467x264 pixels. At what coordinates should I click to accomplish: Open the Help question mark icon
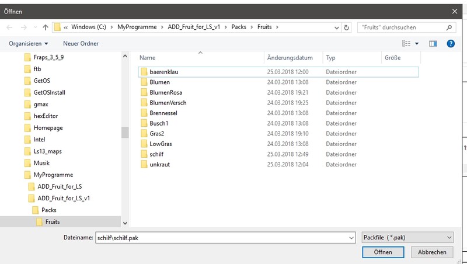[451, 43]
